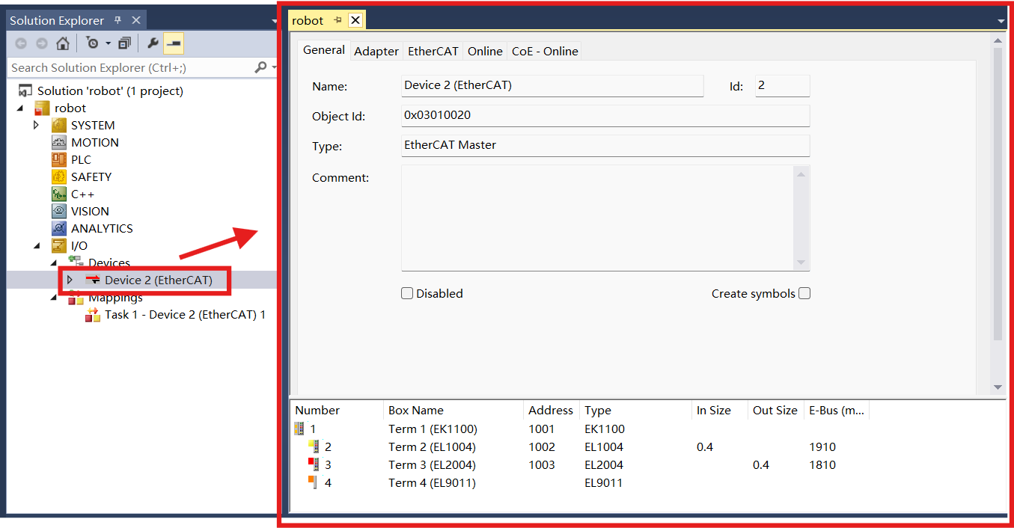Expand the SYSTEM tree node

pyautogui.click(x=36, y=125)
